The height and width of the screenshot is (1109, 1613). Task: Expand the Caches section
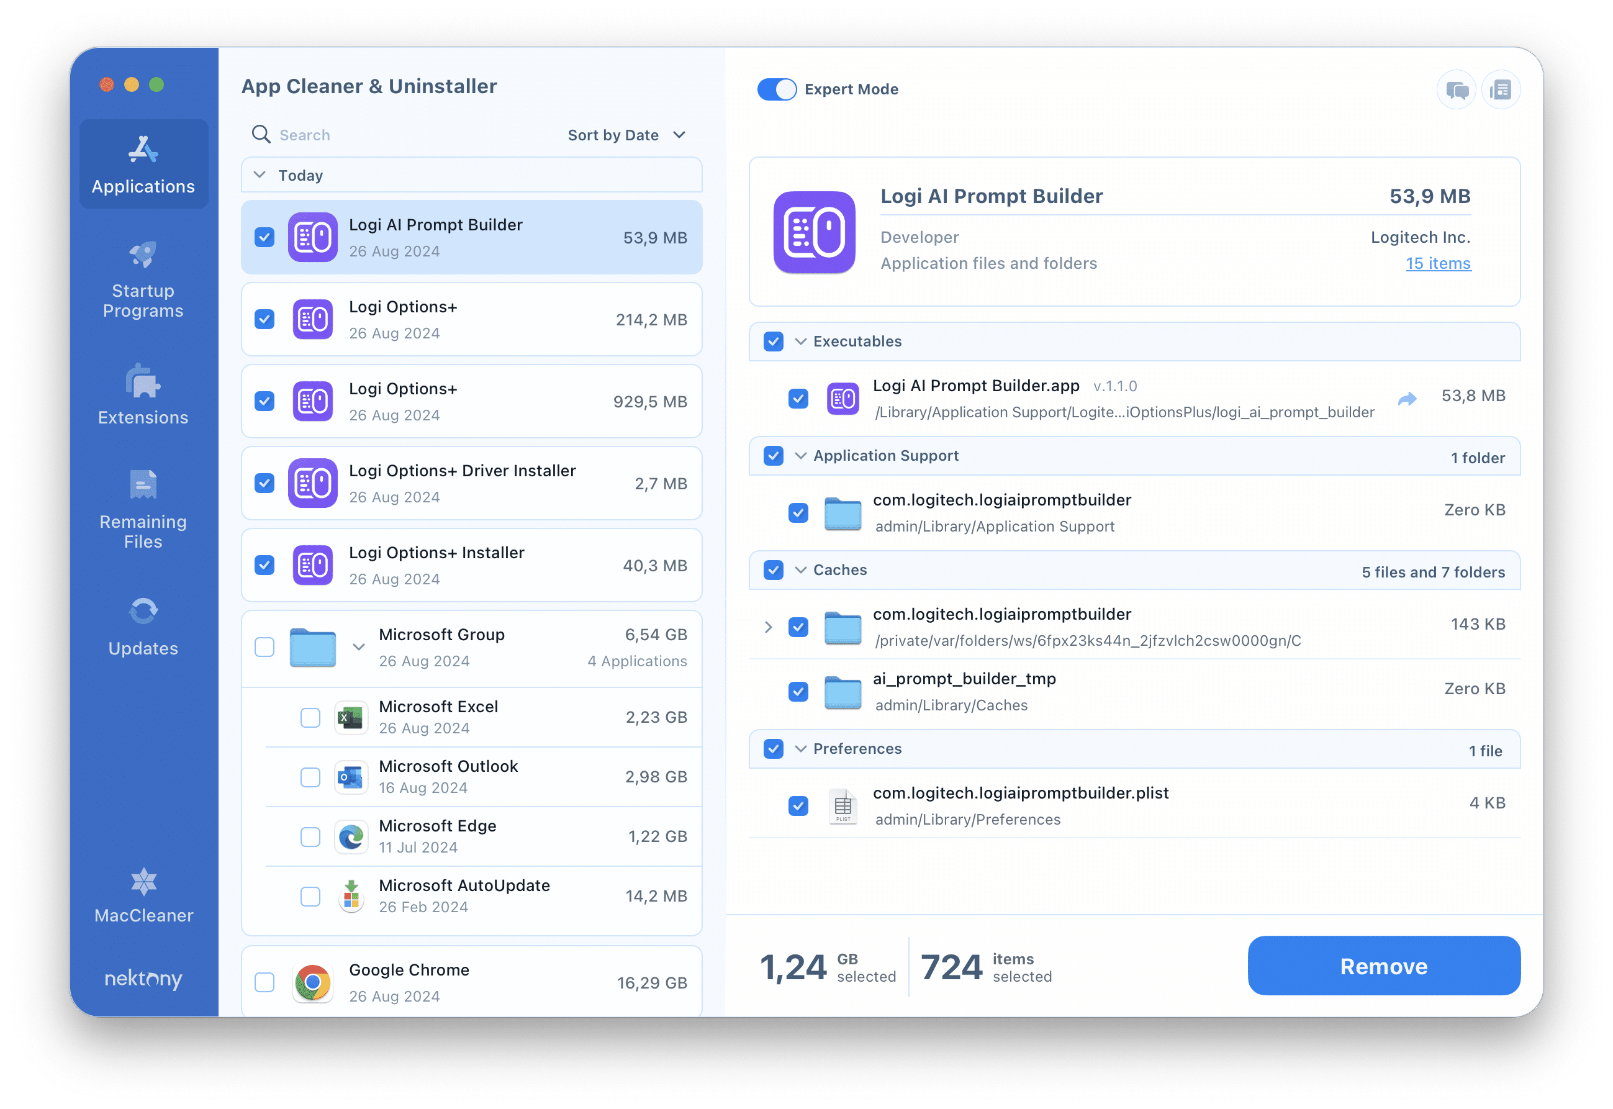(x=803, y=570)
